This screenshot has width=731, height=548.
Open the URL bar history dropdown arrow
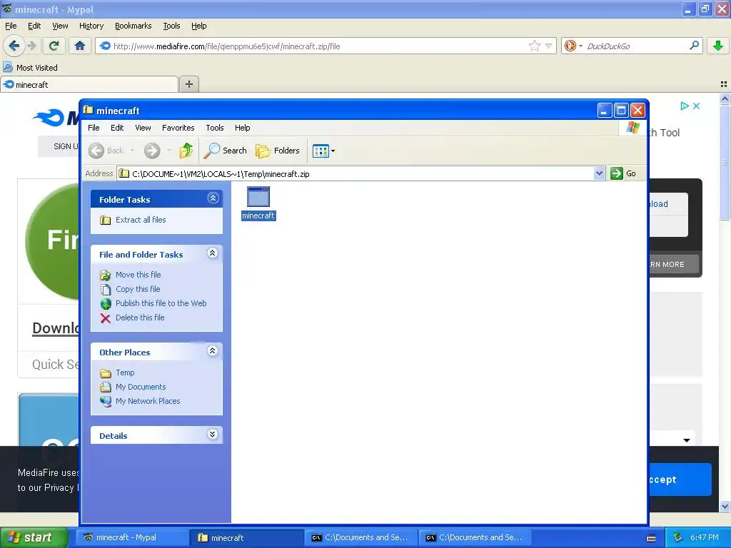tap(549, 46)
